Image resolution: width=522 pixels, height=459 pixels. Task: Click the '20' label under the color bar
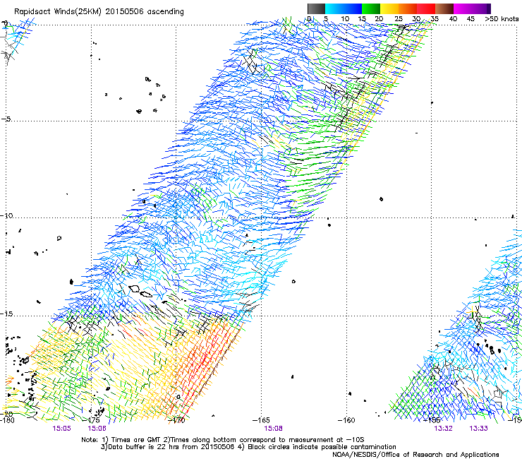click(379, 19)
